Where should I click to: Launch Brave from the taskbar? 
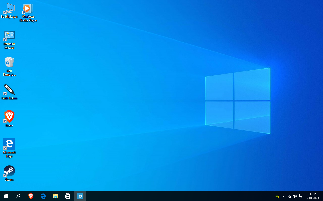coord(31,196)
